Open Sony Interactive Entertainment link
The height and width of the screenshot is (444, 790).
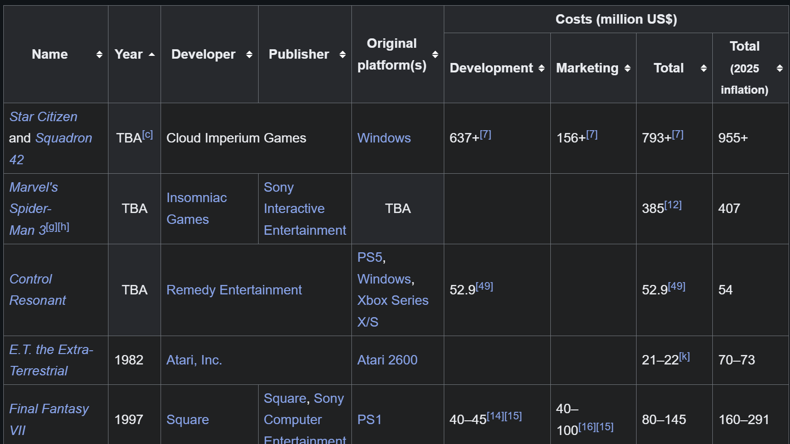click(x=305, y=209)
